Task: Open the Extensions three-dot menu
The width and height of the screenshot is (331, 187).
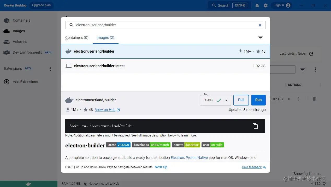Action: coord(50,68)
